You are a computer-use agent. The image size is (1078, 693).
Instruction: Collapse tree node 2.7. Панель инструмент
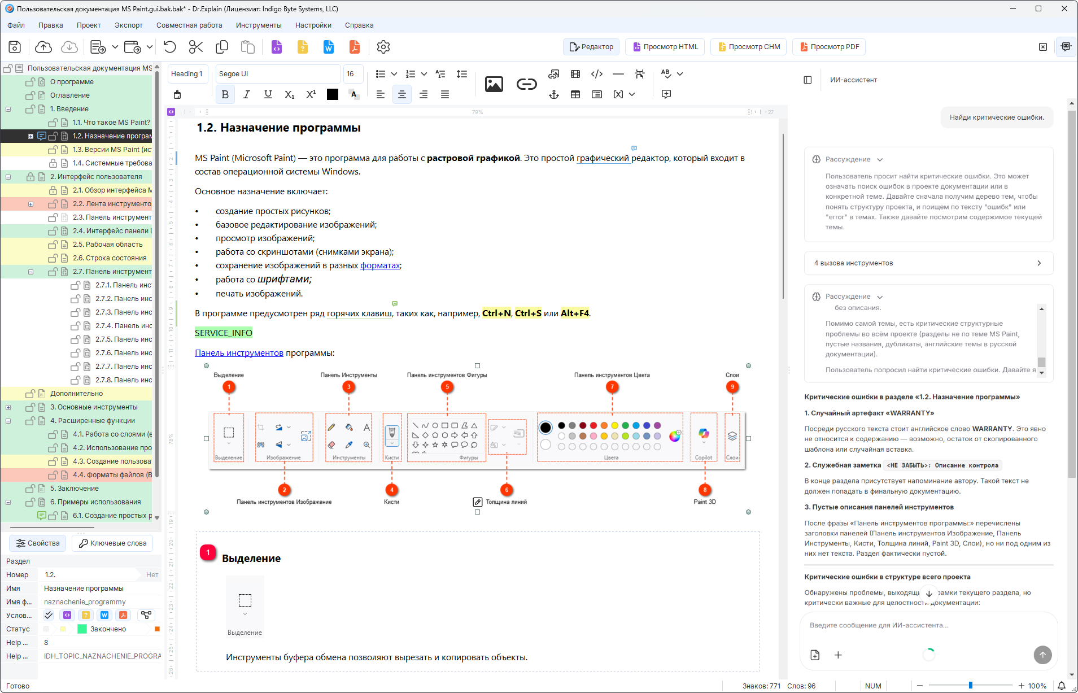click(x=30, y=272)
